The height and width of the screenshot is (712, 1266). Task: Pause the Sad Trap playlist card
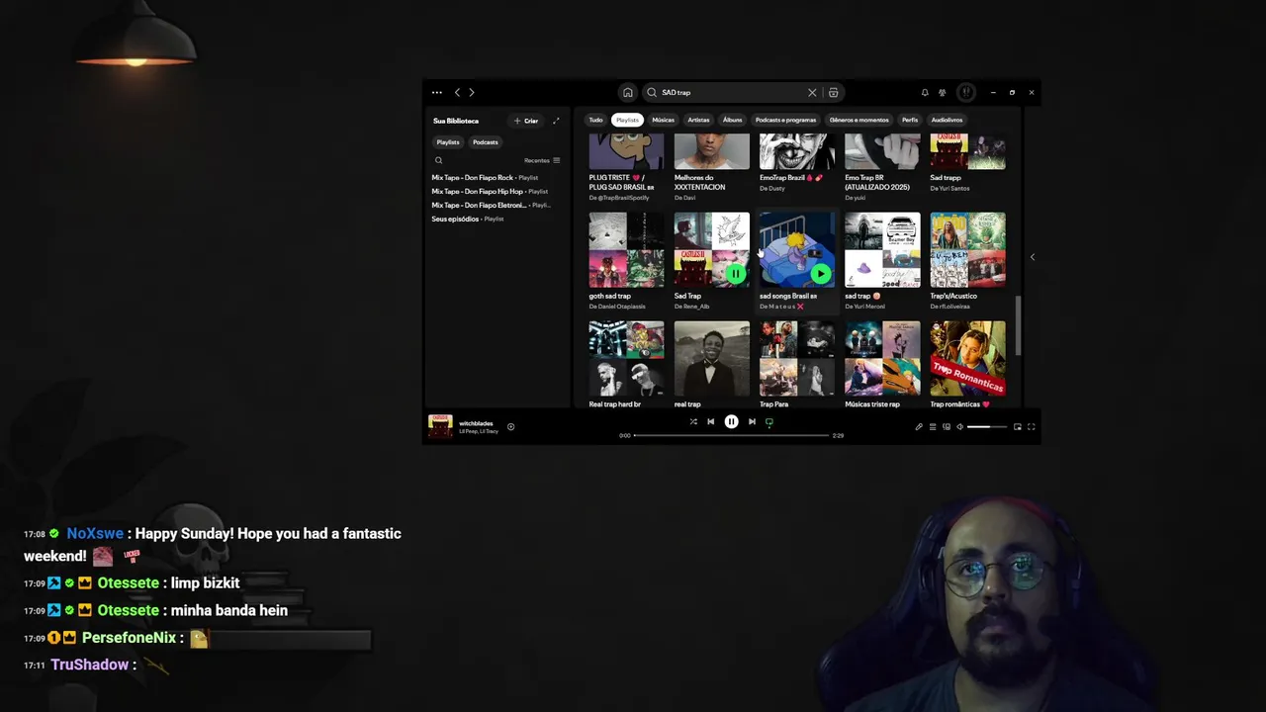[735, 273]
